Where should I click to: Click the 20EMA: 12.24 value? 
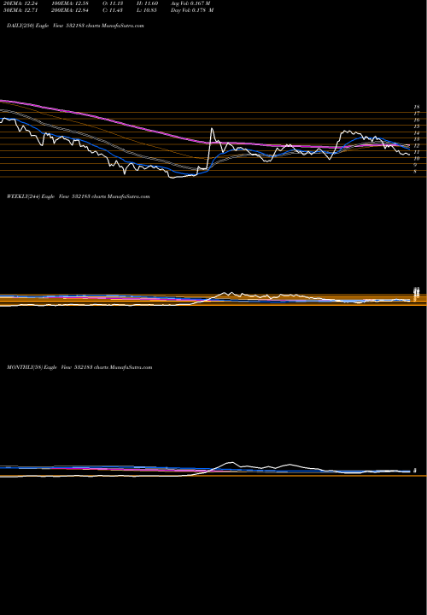20,3
